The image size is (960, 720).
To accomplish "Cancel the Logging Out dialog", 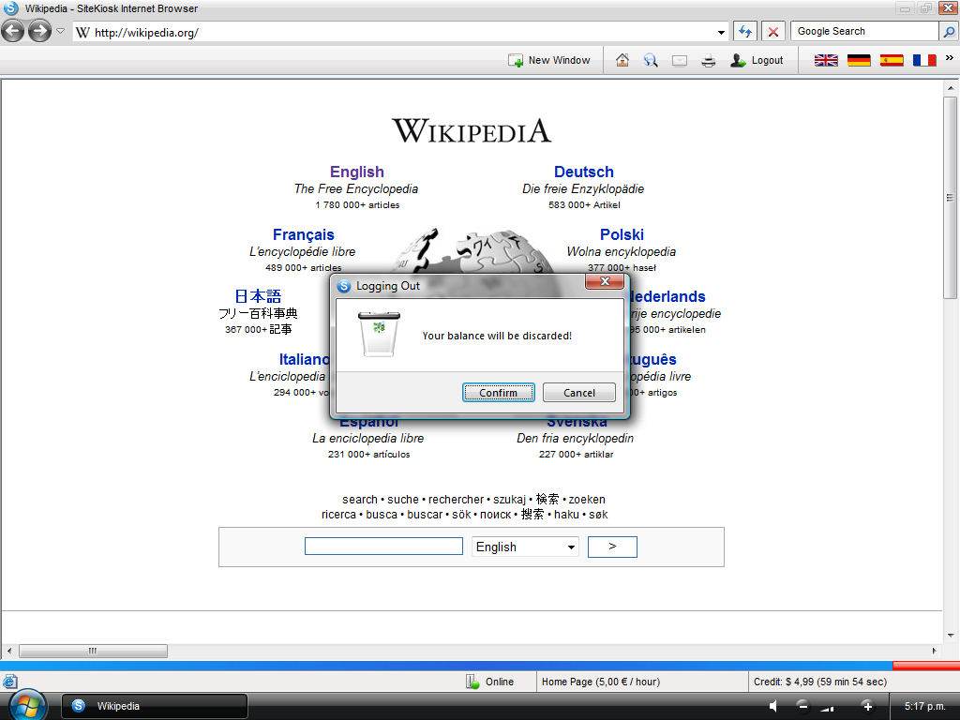I will [x=578, y=393].
